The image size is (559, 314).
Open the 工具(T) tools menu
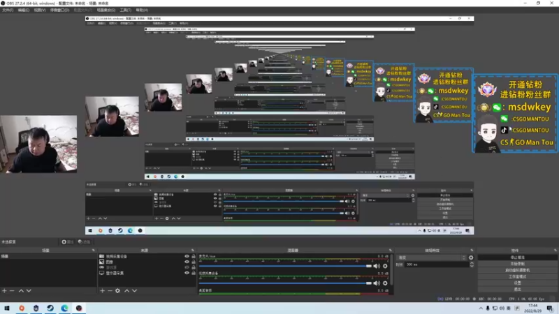(126, 10)
